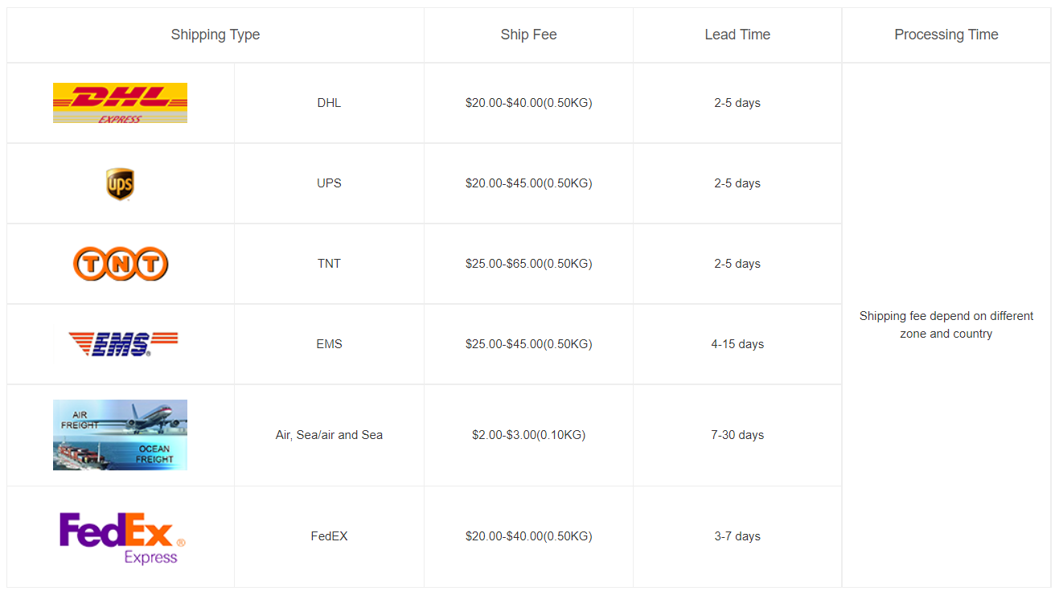The image size is (1059, 595).
Task: Click the orange TNT logo
Action: (x=121, y=264)
